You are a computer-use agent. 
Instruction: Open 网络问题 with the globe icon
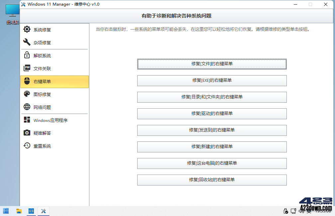27,107
